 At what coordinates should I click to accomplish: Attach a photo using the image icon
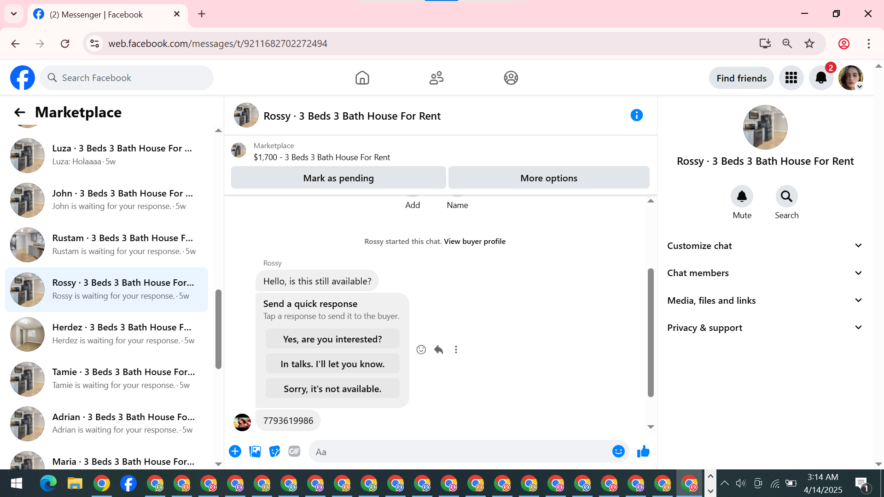(x=255, y=451)
